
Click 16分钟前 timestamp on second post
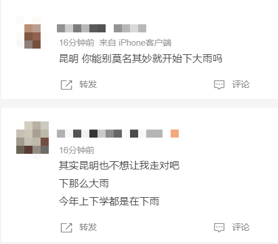point(77,150)
